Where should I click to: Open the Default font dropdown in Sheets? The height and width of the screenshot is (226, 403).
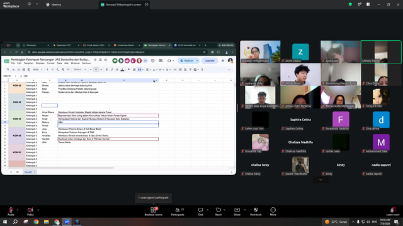point(80,70)
